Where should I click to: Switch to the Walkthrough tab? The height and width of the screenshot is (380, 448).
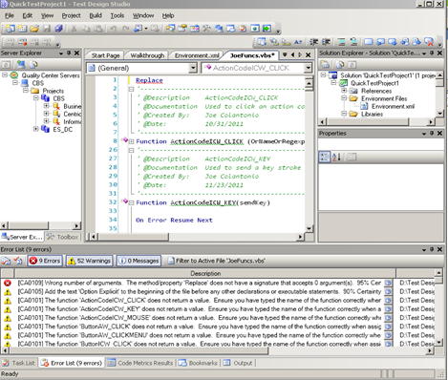147,55
